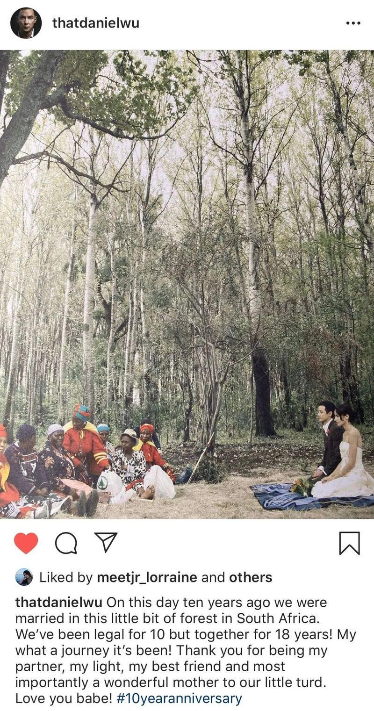Save the post with the bookmark icon

349,543
